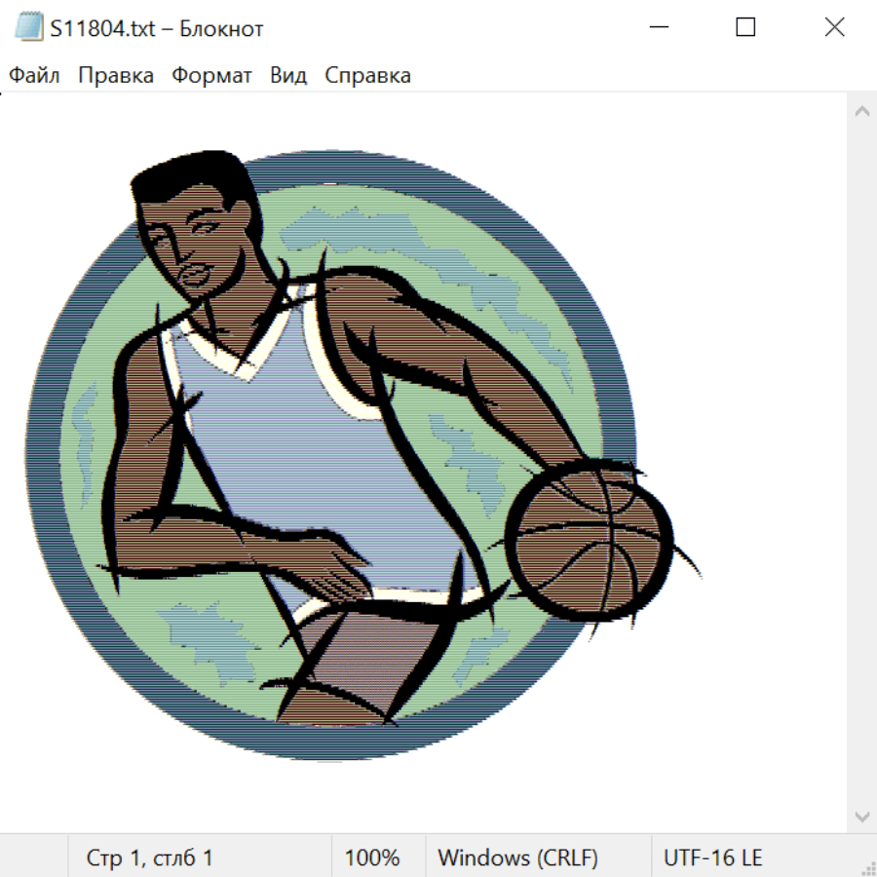This screenshot has height=877, width=877.
Task: Click the scroll down arrow
Action: click(x=861, y=816)
